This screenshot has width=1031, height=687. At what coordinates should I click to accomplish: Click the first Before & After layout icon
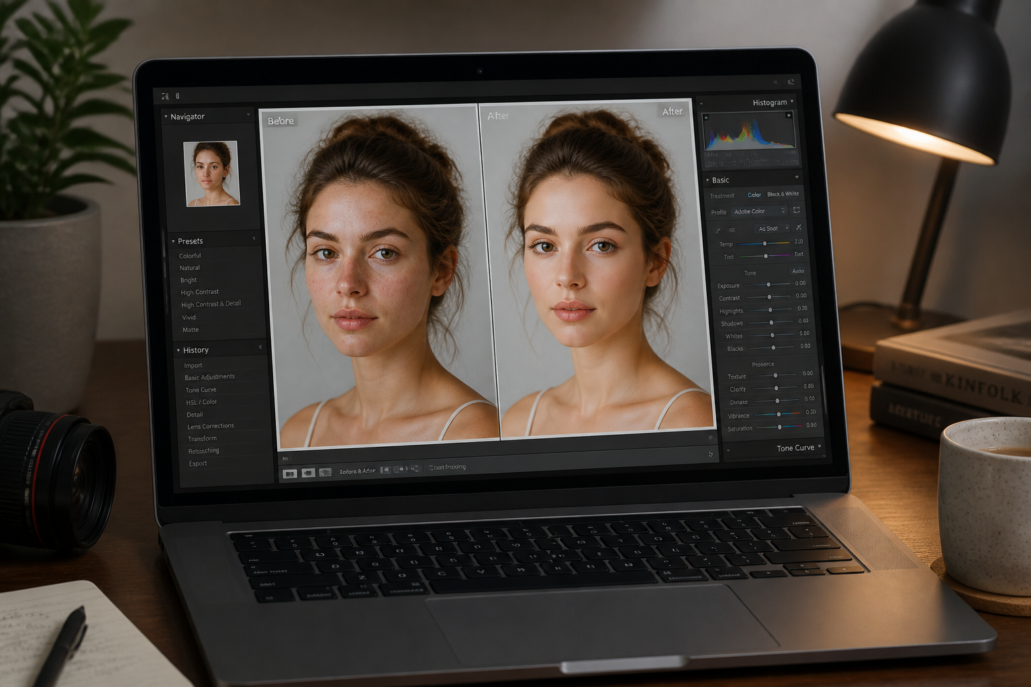(x=385, y=470)
